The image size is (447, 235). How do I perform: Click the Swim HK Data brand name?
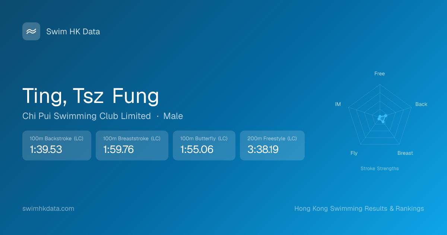73,32
